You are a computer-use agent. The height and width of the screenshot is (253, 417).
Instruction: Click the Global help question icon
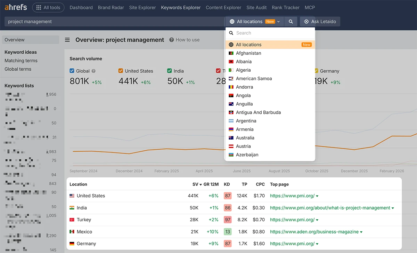point(93,71)
